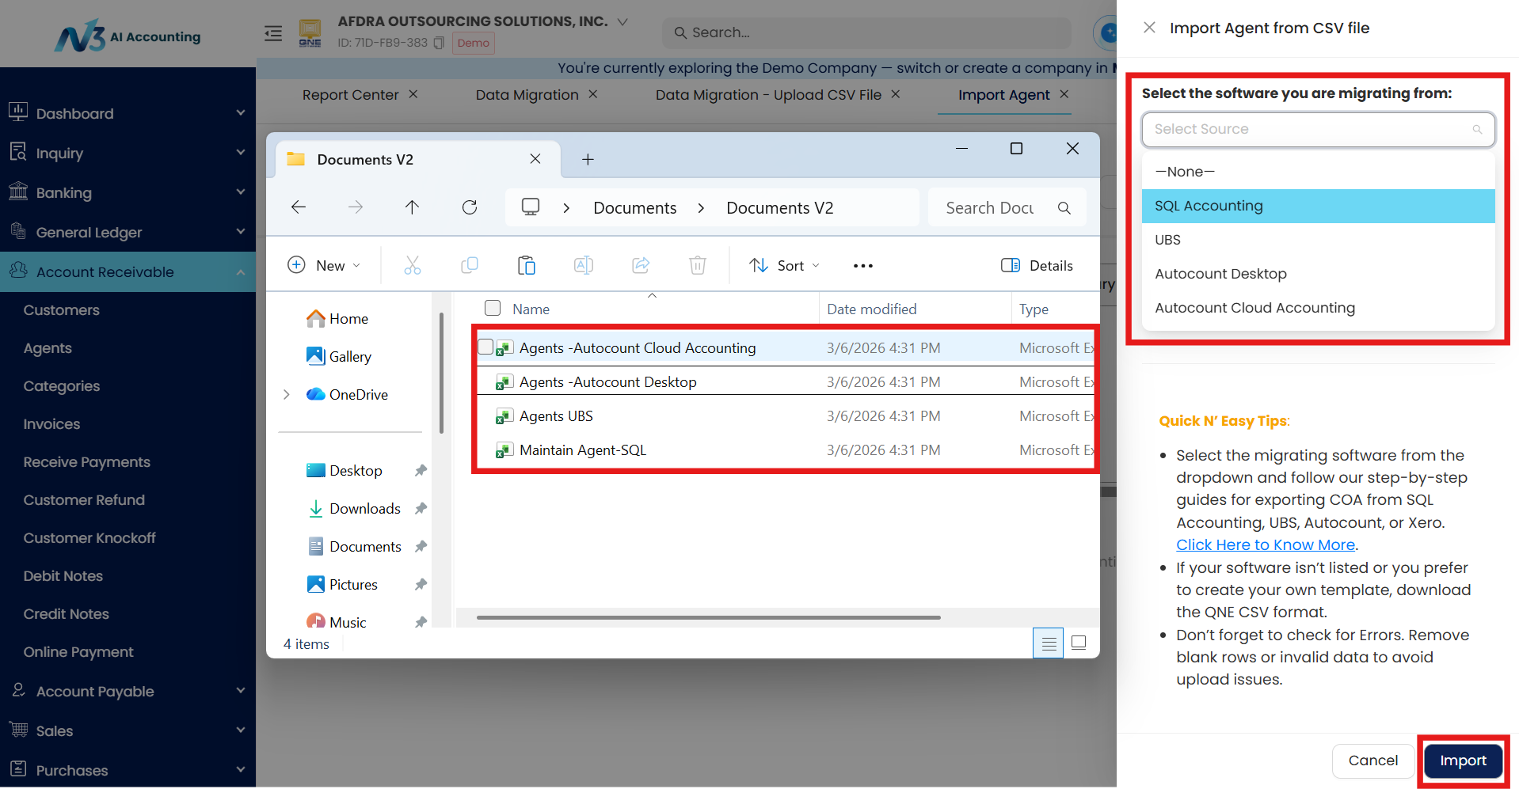Open the See more ellipsis menu
This screenshot has height=789, width=1519.
click(x=863, y=266)
